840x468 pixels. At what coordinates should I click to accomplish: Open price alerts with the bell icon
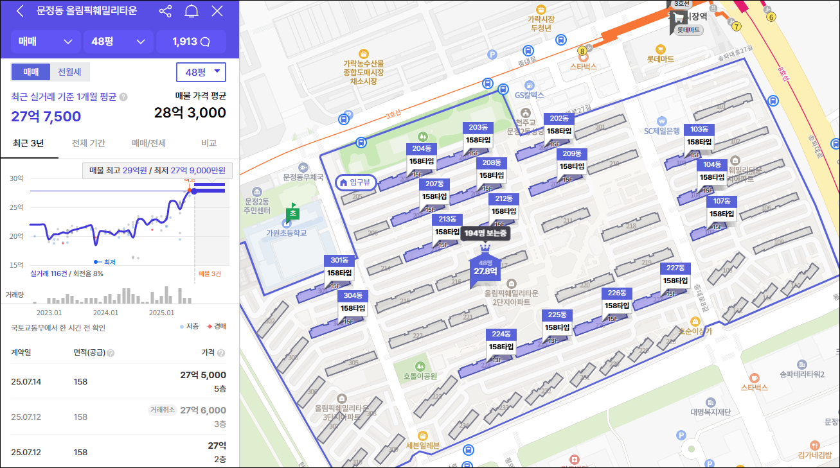pyautogui.click(x=192, y=11)
